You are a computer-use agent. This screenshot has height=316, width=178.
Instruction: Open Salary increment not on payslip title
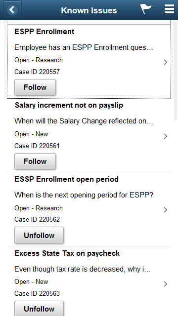coord(69,105)
